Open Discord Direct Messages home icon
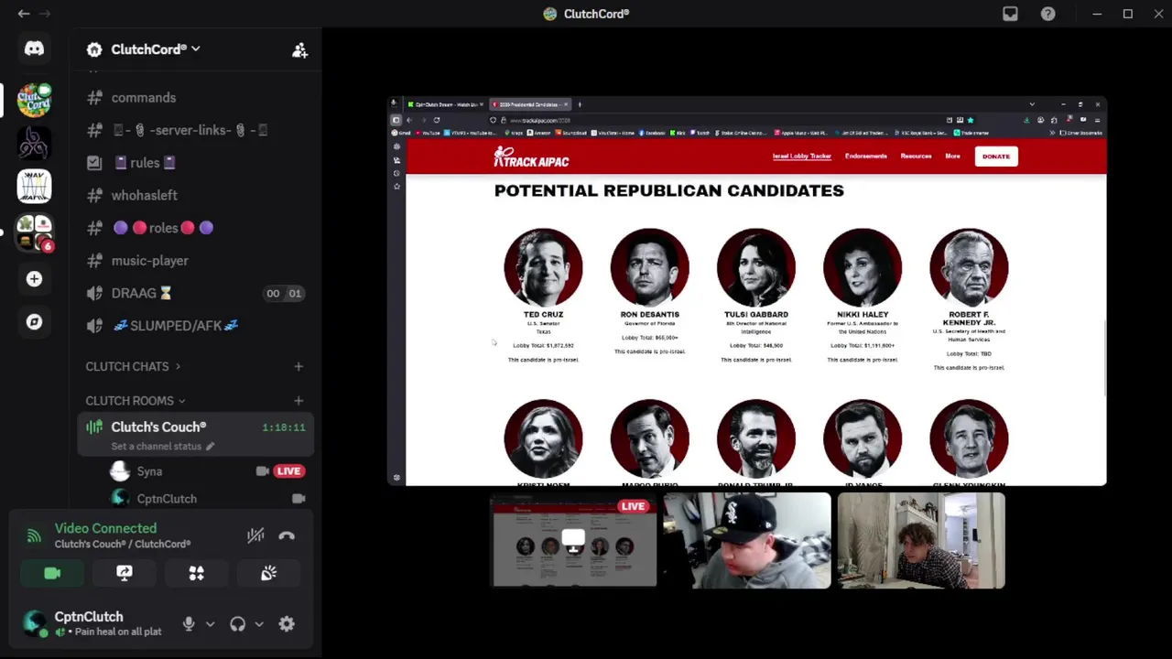This screenshot has width=1172, height=659. [34, 49]
